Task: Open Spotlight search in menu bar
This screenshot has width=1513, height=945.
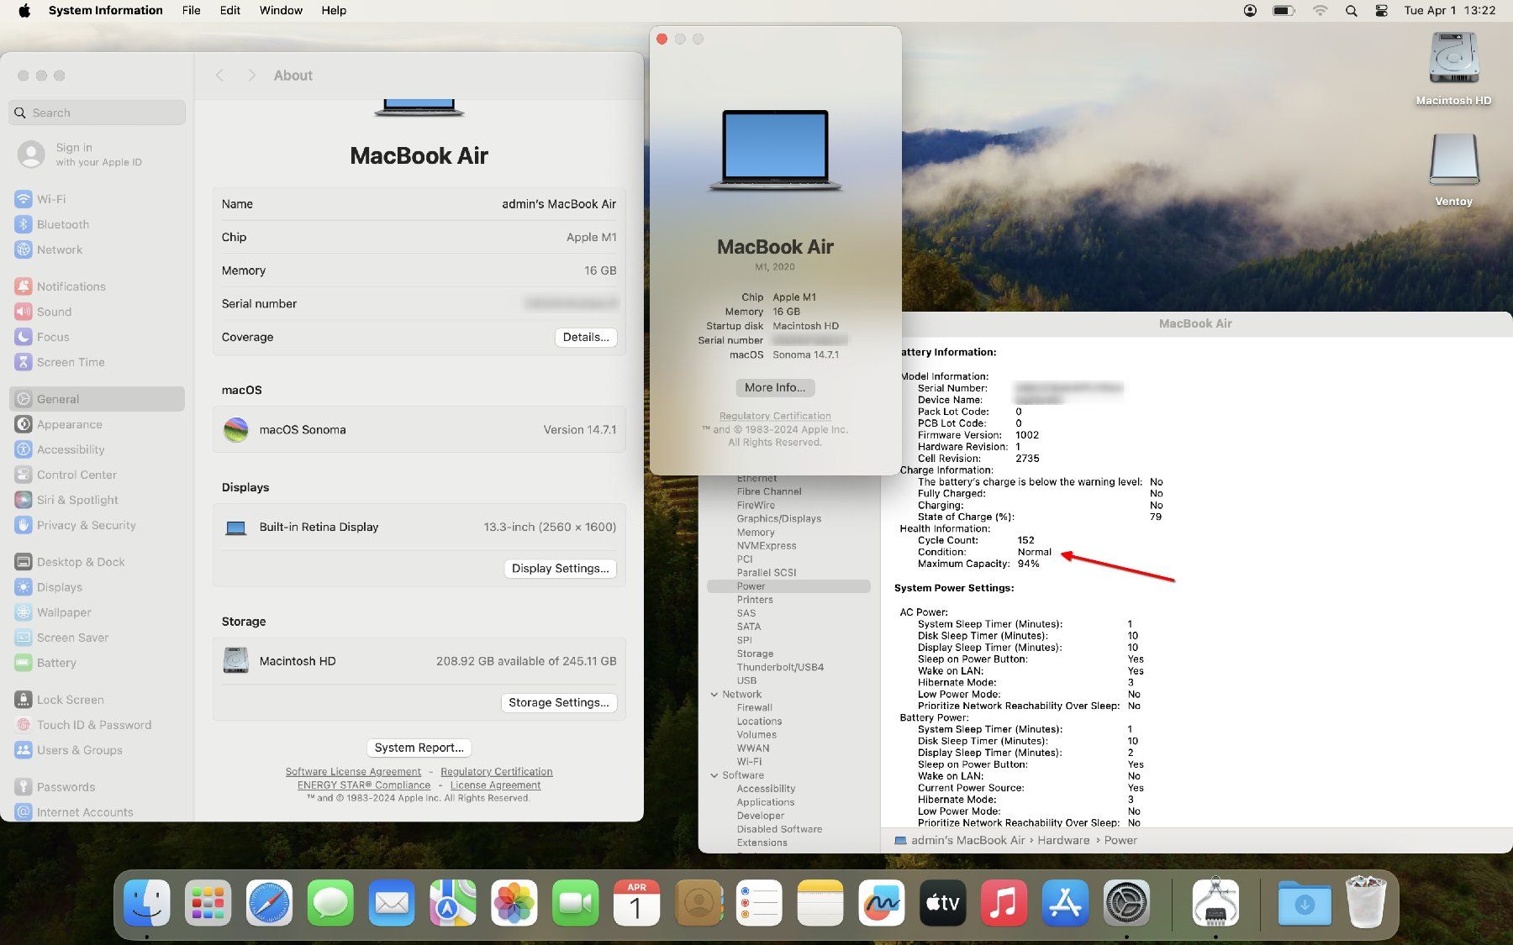Action: point(1351,11)
